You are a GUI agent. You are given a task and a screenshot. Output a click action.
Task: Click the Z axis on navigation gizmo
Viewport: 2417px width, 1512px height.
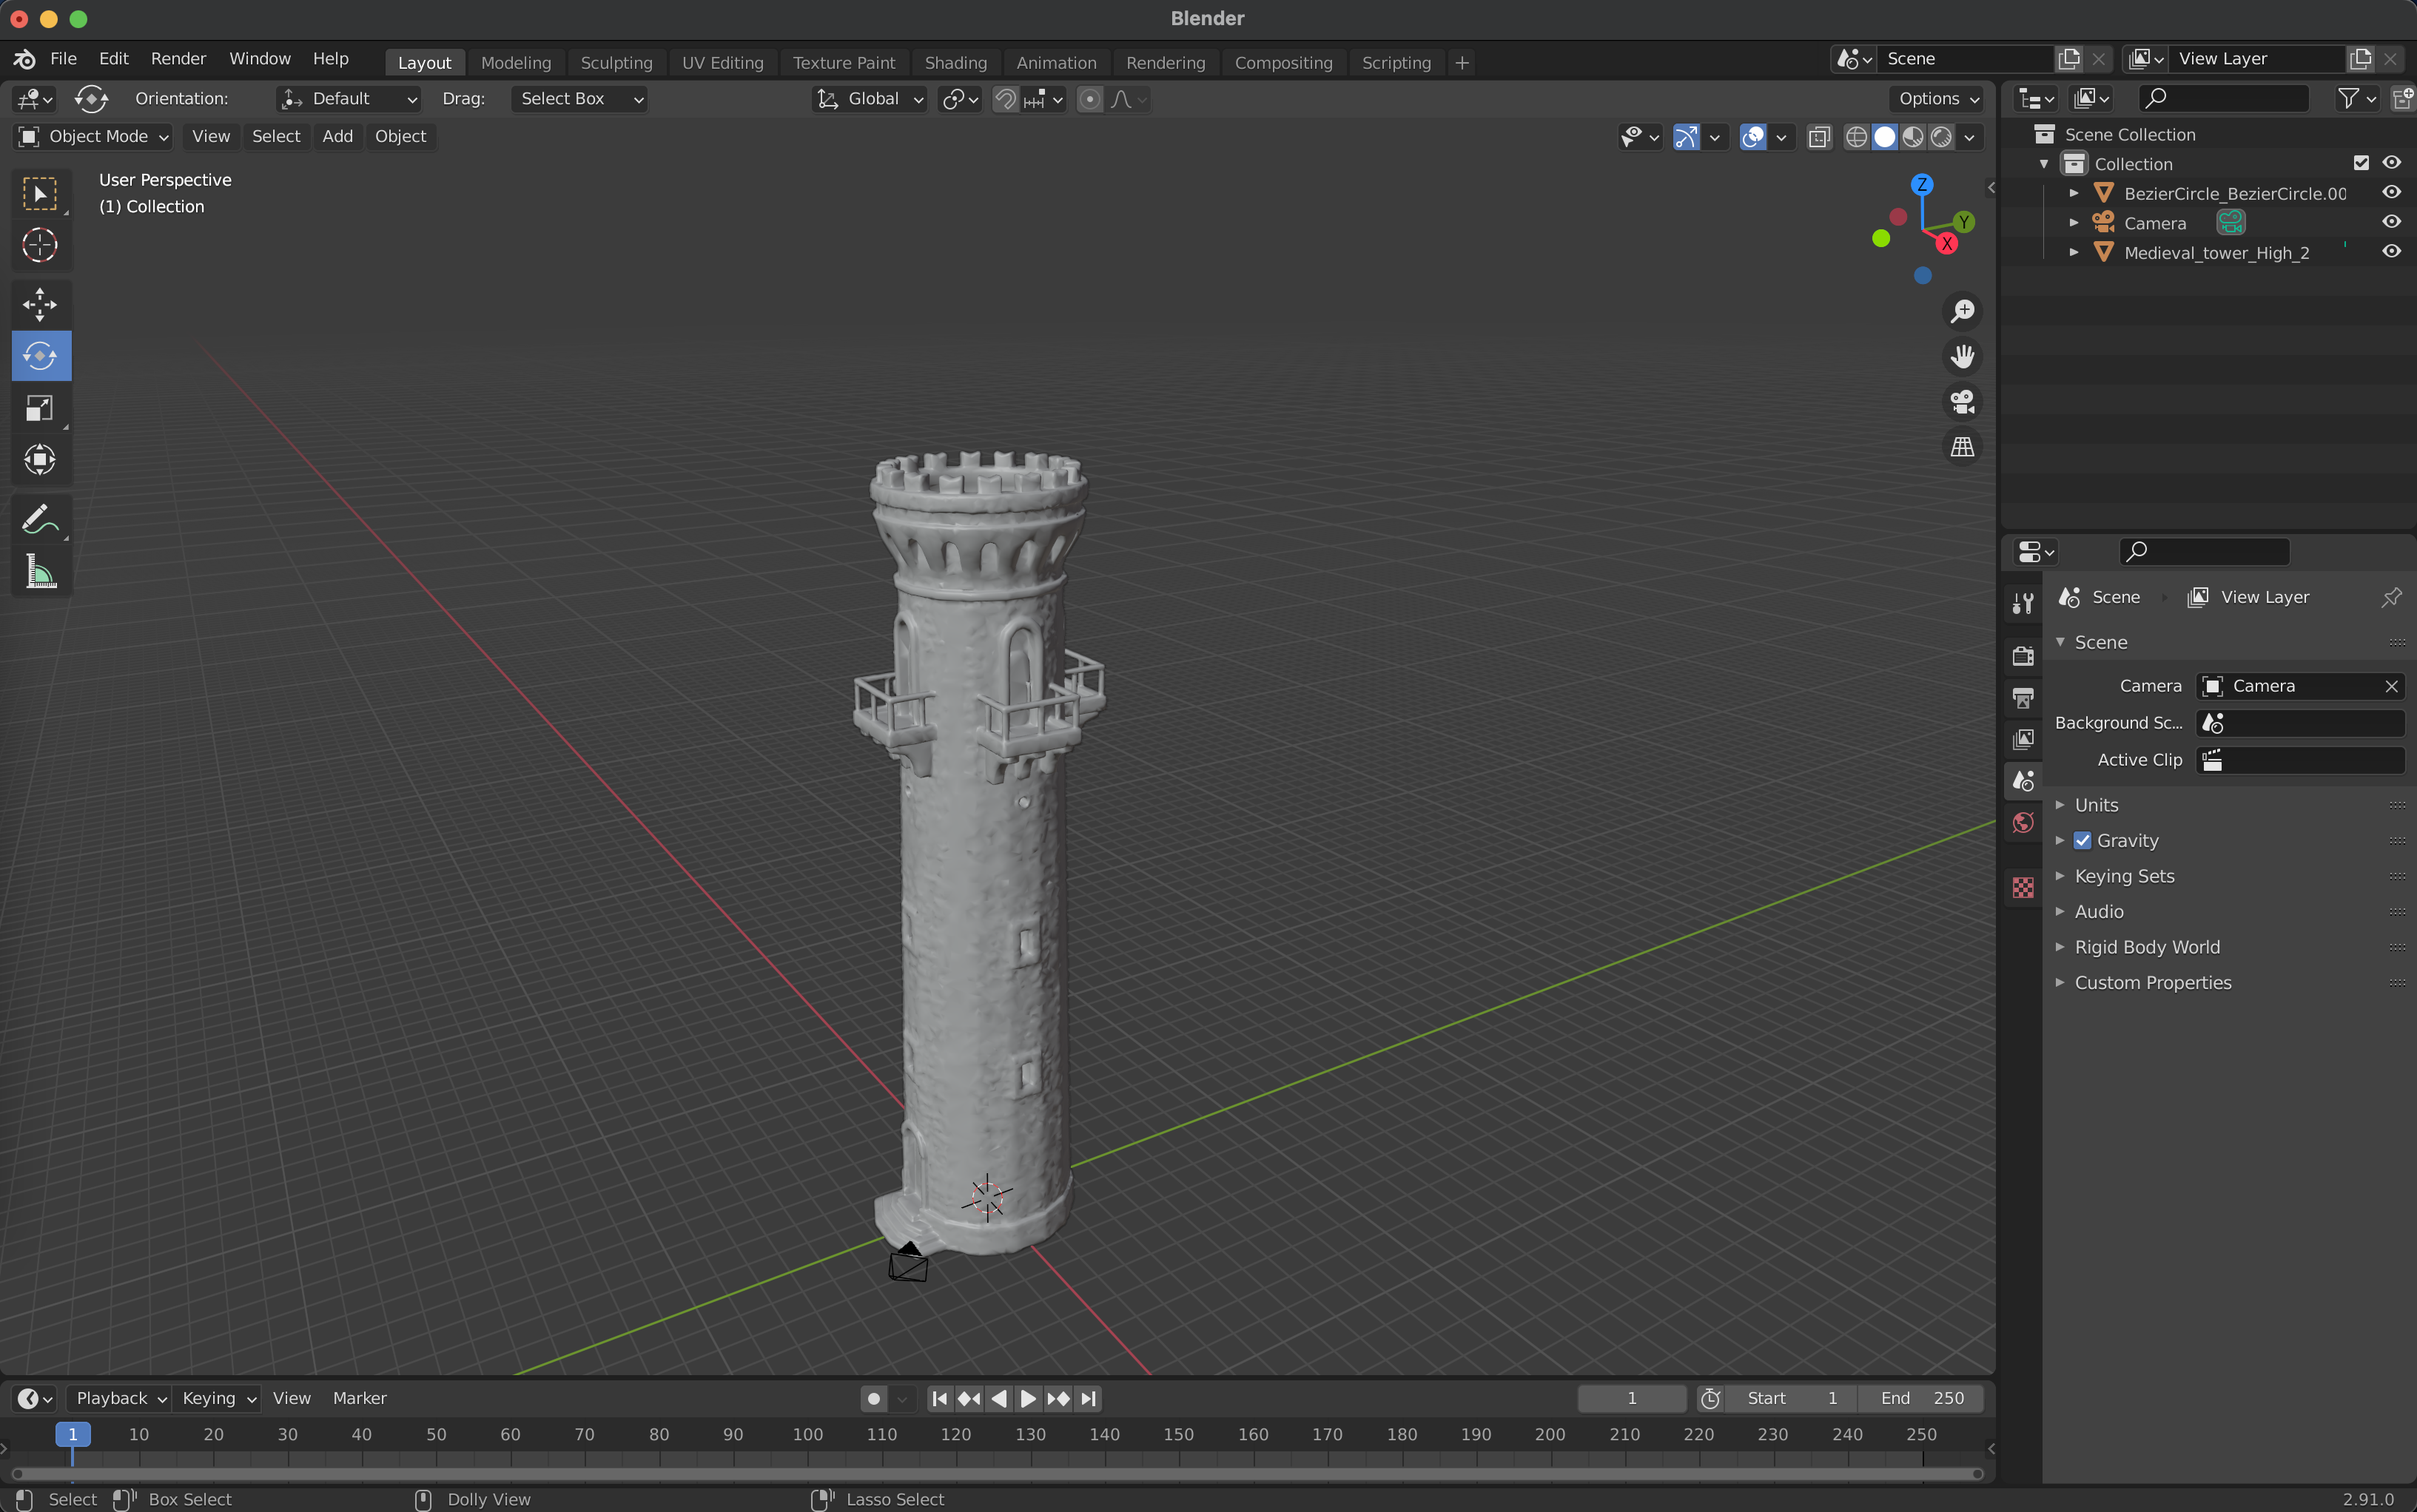pyautogui.click(x=1922, y=184)
